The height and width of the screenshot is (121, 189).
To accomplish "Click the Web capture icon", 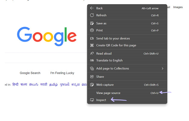I will coord(92,85).
